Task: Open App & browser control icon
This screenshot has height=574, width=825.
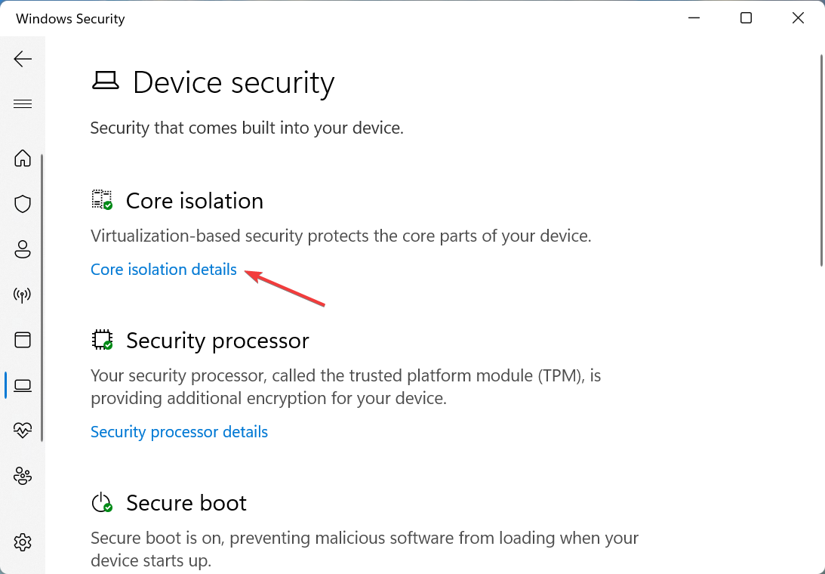Action: click(x=23, y=340)
